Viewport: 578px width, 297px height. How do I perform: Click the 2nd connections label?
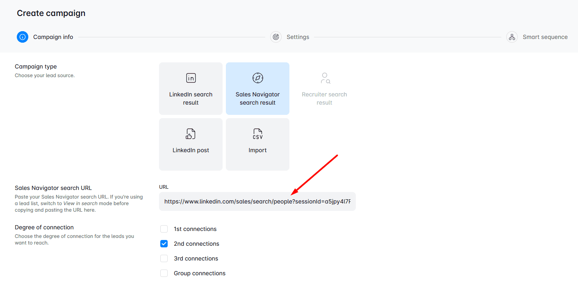tap(196, 244)
